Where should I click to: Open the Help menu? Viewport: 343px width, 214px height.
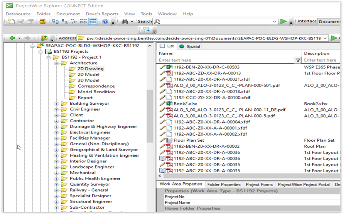[x=188, y=14]
